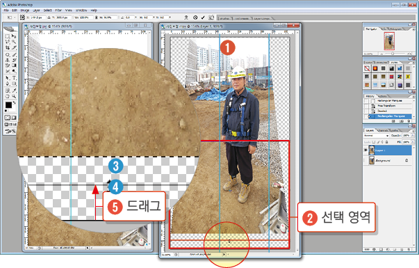This screenshot has height=268, width=419.
Task: Delete layer with Layers panel trash
Action: (x=409, y=249)
